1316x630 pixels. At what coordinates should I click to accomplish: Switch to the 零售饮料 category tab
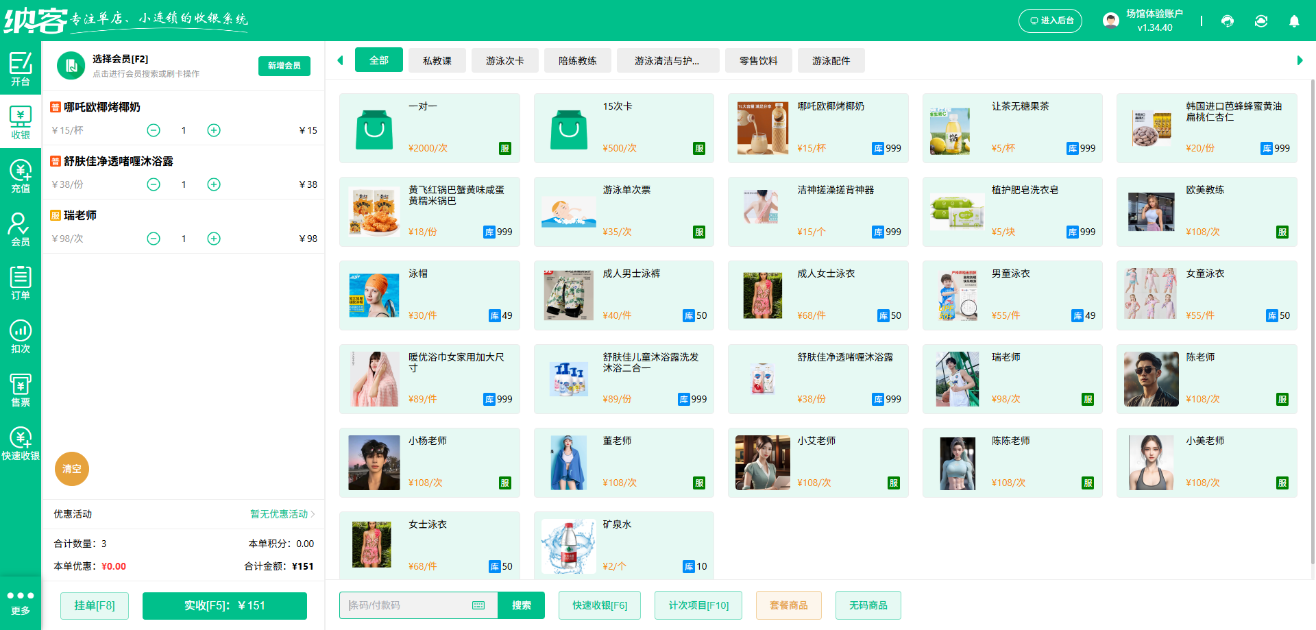(x=759, y=60)
